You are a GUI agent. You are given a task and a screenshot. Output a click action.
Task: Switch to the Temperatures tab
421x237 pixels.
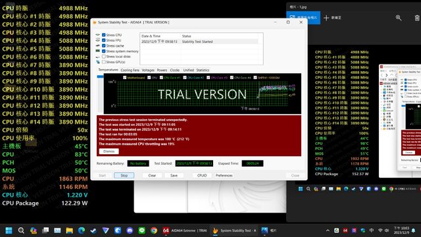[x=108, y=70]
